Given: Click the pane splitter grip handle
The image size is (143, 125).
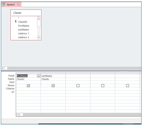Looking at the screenshot, I should (x=124, y=71).
